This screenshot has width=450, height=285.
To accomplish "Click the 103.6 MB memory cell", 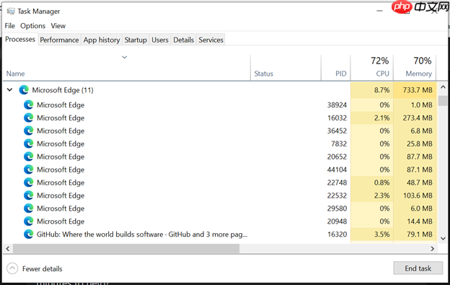I will (415, 196).
